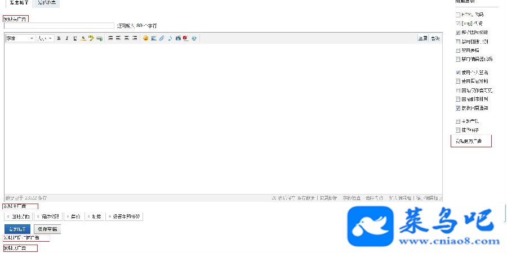The image size is (507, 253).
Task: Toggle the use personal signature checkbox
Action: coord(457,73)
